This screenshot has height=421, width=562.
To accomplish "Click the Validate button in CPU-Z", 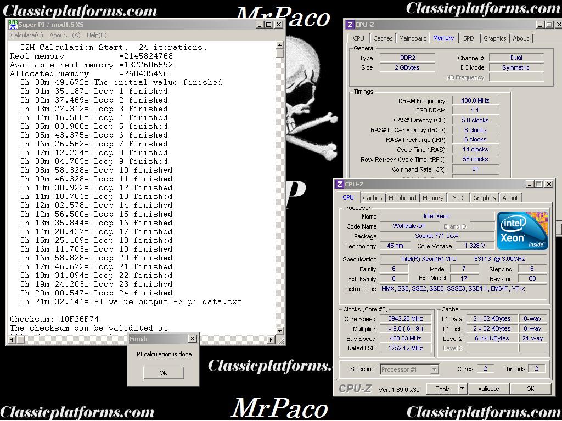I will coord(488,389).
